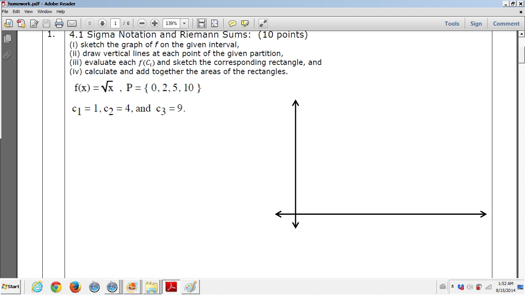The width and height of the screenshot is (525, 295).
Task: Open the Sign pane
Action: tap(476, 23)
